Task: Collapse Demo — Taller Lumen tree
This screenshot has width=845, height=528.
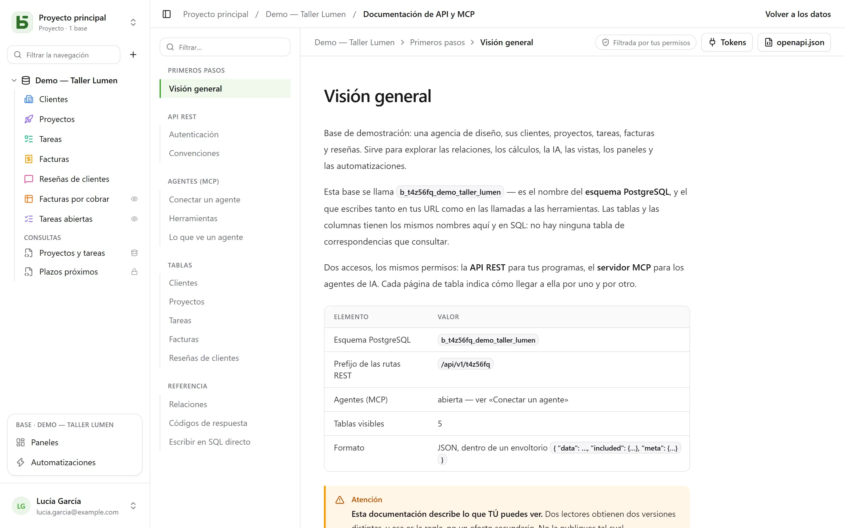Action: 14,80
